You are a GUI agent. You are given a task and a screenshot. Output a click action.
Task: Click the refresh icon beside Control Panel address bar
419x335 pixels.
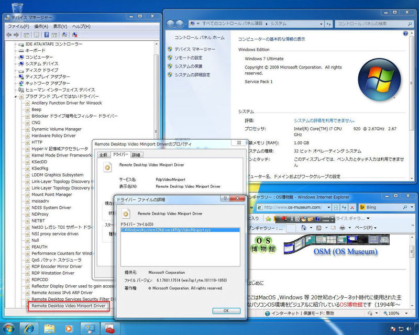coord(329,24)
